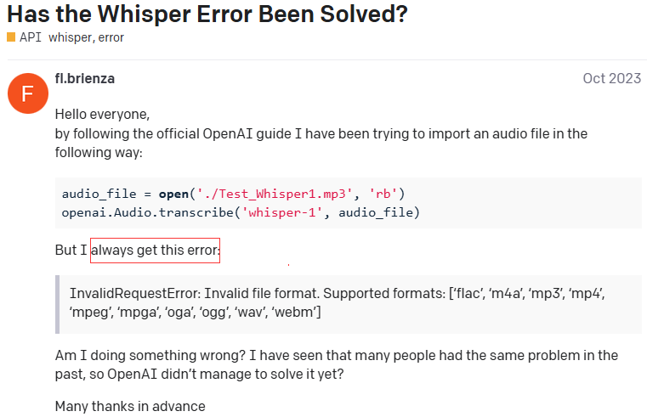647x417 pixels.
Task: Open fl.brienza's user profile link
Action: tap(84, 78)
